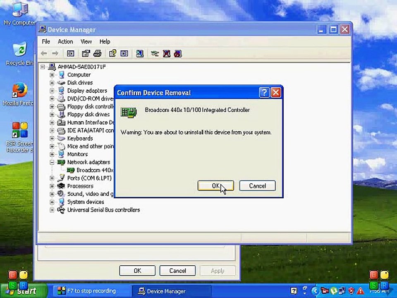
Task: Expand the Ports (COM & LPT) category
Action: (52, 178)
